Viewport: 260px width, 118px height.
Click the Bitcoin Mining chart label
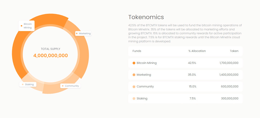tap(27, 26)
